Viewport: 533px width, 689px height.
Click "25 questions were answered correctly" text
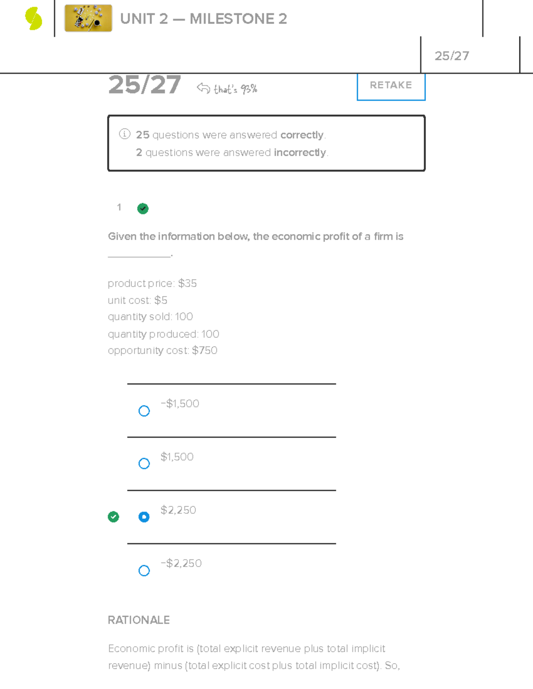231,135
